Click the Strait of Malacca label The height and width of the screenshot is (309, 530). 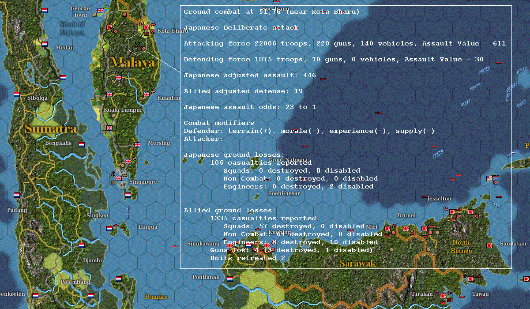click(x=72, y=28)
